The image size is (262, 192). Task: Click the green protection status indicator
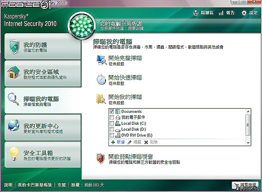82,26
